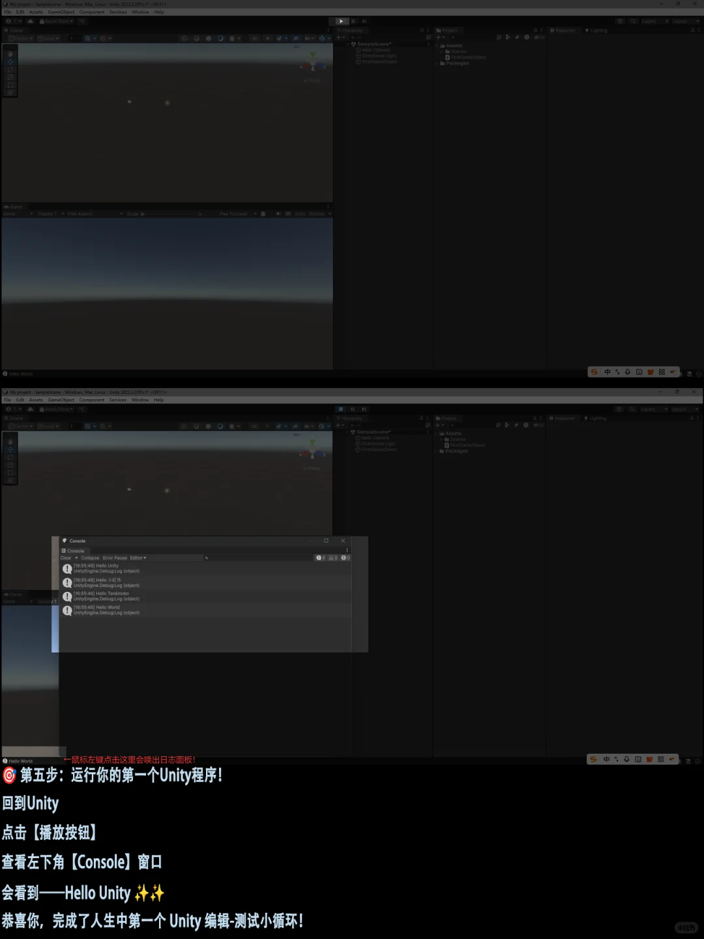The width and height of the screenshot is (704, 939).
Task: Click orientation gizmo in upper Scene view
Action: tap(312, 63)
